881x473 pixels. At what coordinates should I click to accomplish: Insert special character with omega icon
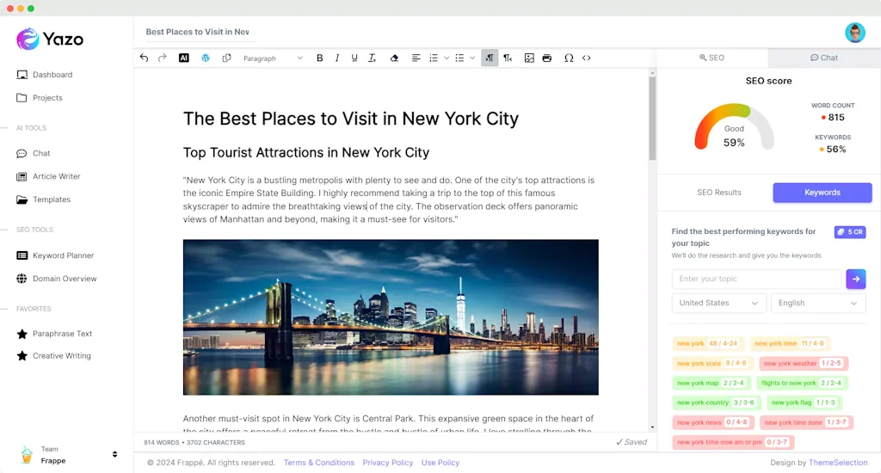(x=568, y=58)
